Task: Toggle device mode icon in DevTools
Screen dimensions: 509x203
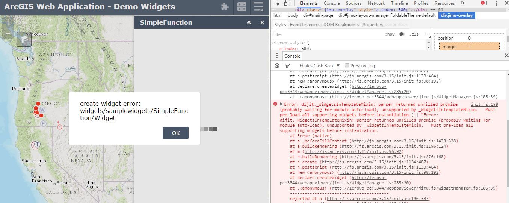Action: pyautogui.click(x=287, y=3)
